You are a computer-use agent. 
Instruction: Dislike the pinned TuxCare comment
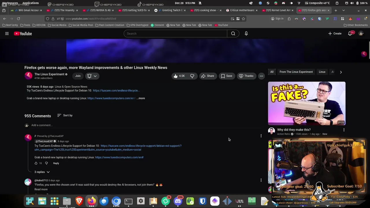pos(46,163)
